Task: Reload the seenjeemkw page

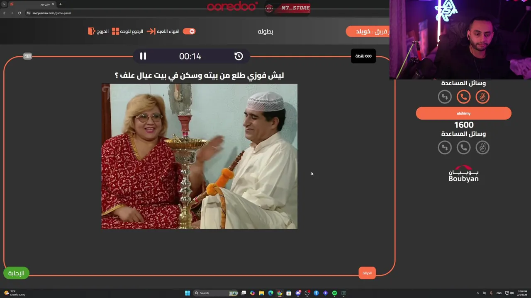Action: pyautogui.click(x=19, y=13)
